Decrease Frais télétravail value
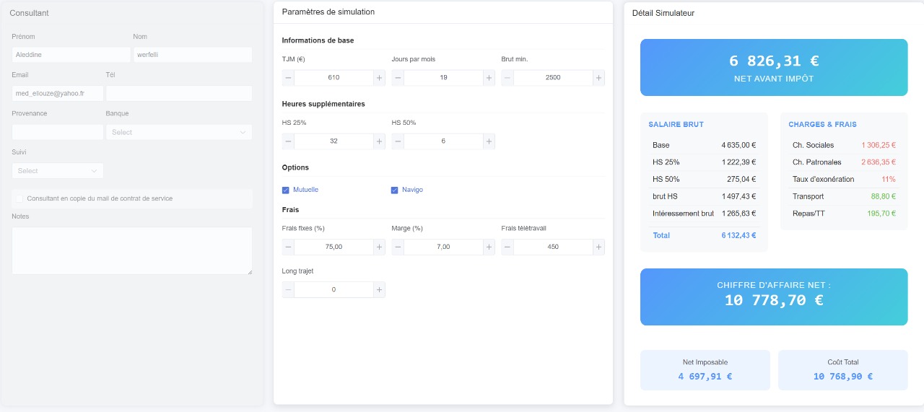Viewport: 924px width, 412px height. [507, 247]
